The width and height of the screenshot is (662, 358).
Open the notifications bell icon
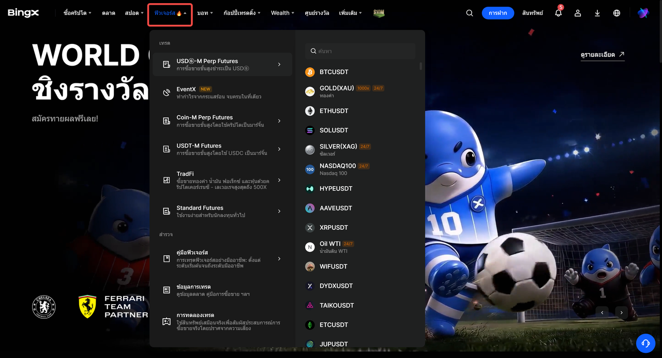point(559,13)
